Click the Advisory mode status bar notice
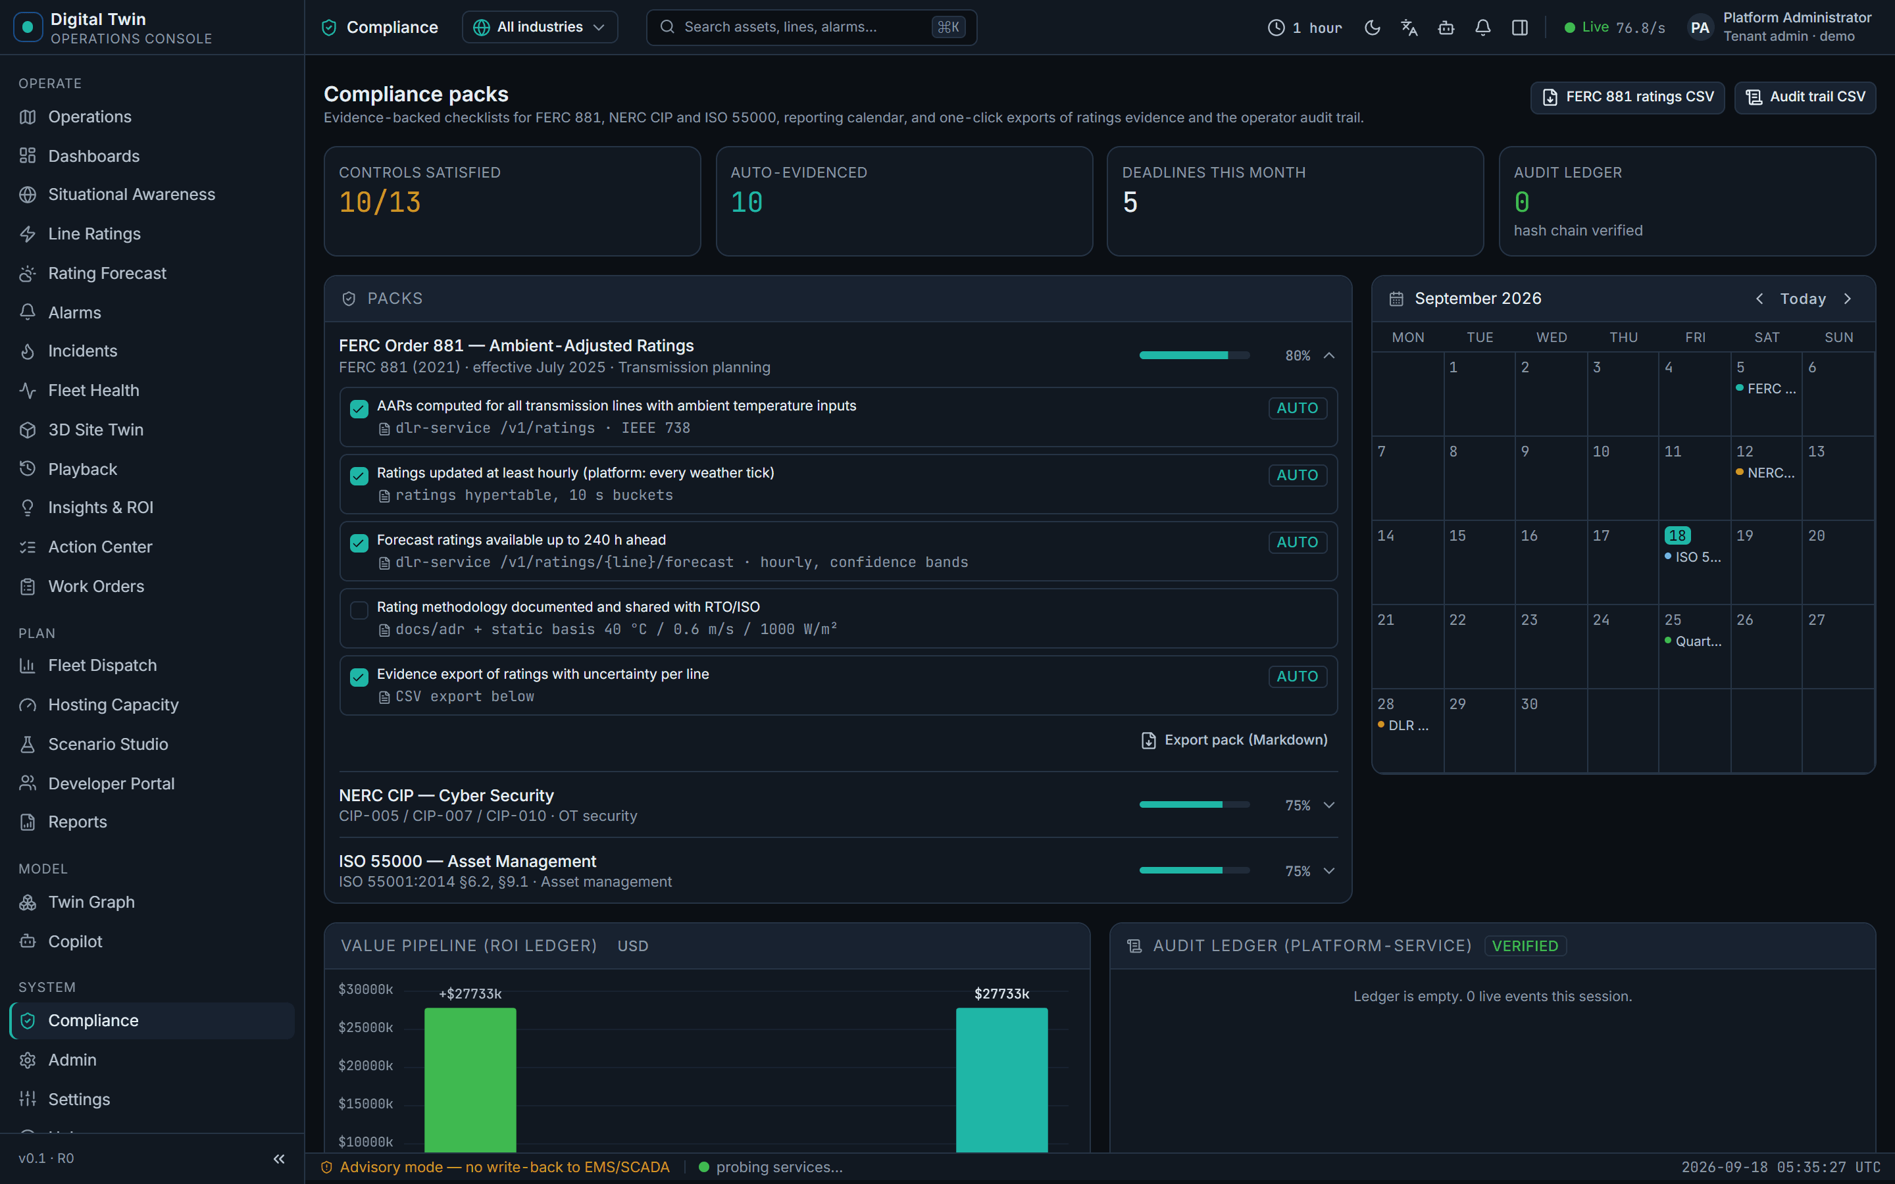The image size is (1895, 1184). point(495,1167)
